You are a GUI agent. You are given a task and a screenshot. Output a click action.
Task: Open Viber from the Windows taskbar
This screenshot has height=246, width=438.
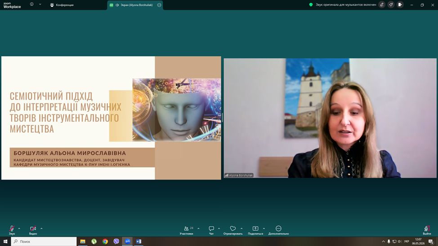116,242
